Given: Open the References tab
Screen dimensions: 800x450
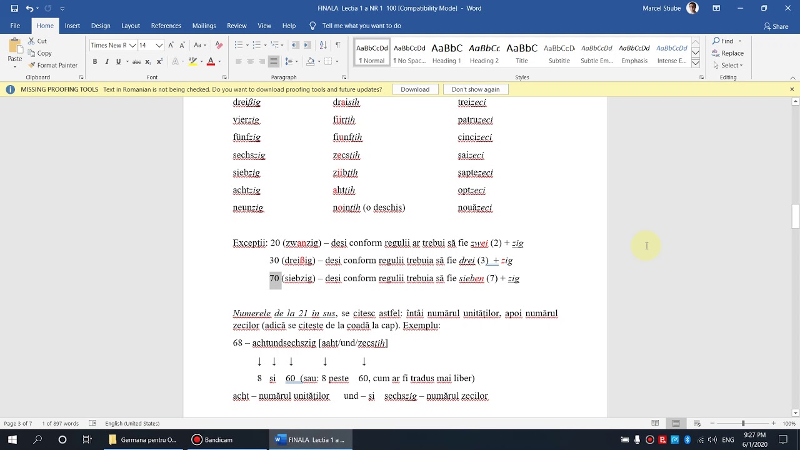Looking at the screenshot, I should tap(166, 26).
